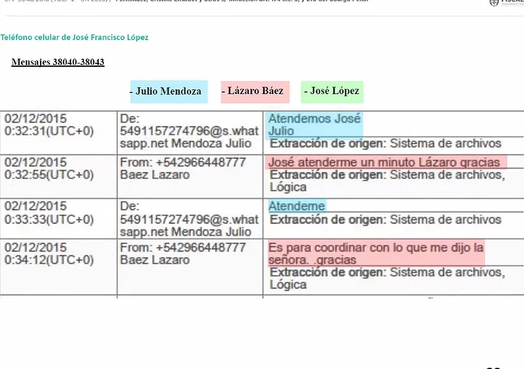Select the timestamp cell 0:32:31(UTC+0)
This screenshot has width=524, height=369.
pyautogui.click(x=49, y=131)
